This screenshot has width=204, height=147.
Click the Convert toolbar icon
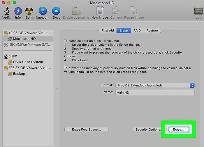116,11
